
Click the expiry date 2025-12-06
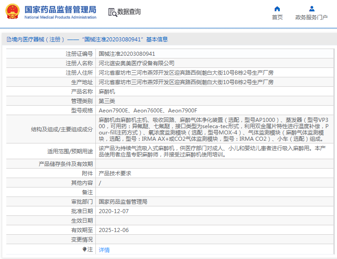coord(113,230)
